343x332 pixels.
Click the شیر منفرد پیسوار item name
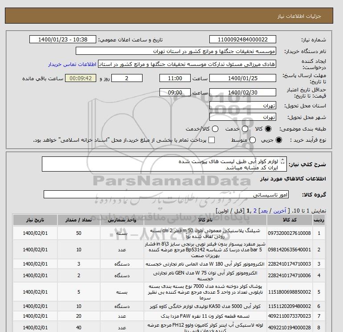[x=205, y=250]
